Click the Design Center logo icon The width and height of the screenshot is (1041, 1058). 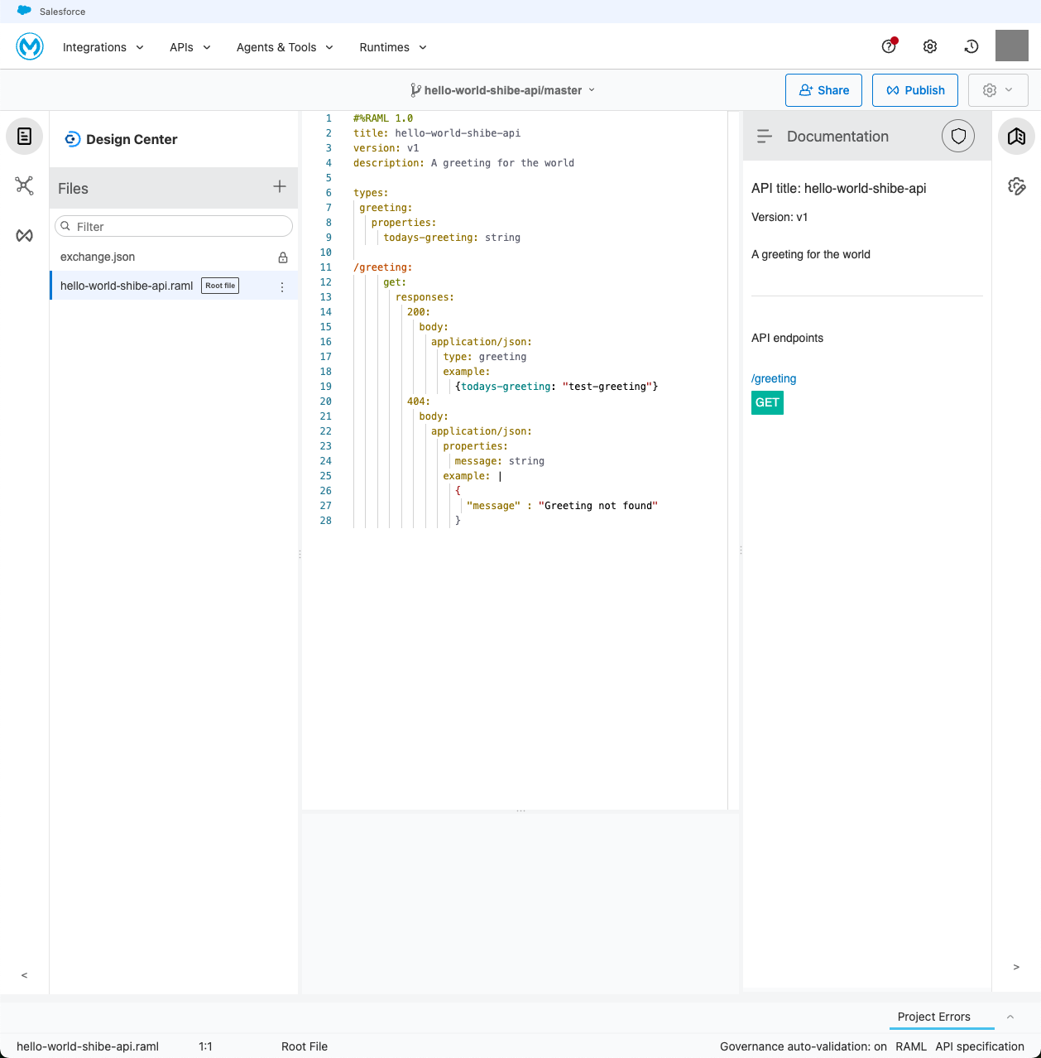(73, 139)
